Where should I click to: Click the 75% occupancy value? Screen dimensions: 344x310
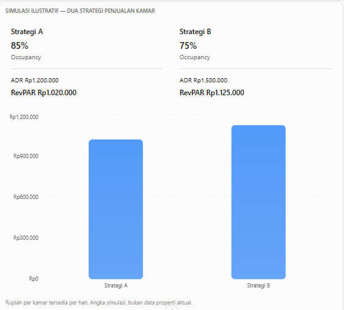[x=188, y=46]
